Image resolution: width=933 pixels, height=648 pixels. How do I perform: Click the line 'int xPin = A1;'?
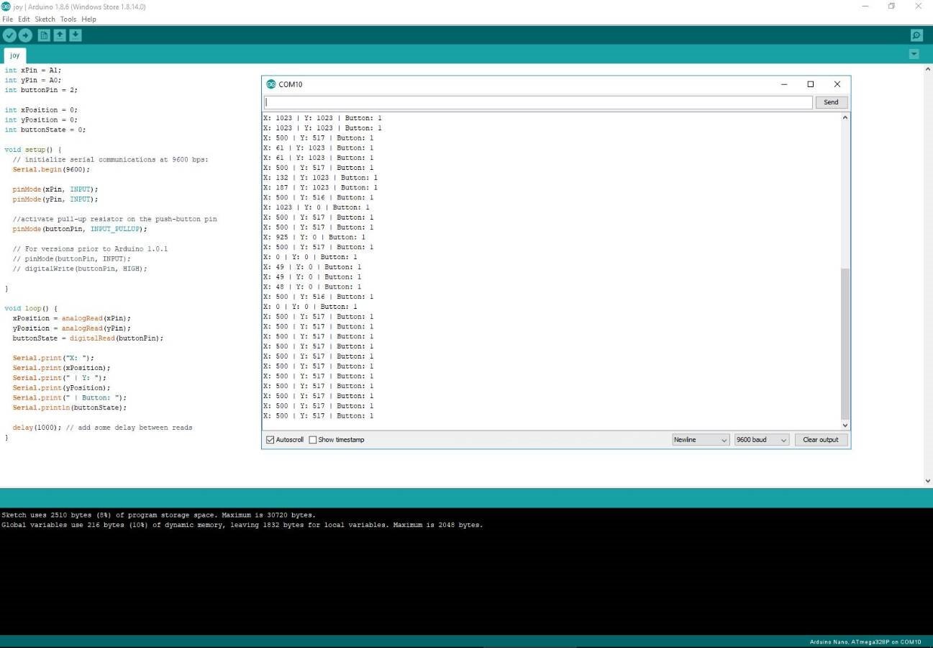(x=33, y=71)
